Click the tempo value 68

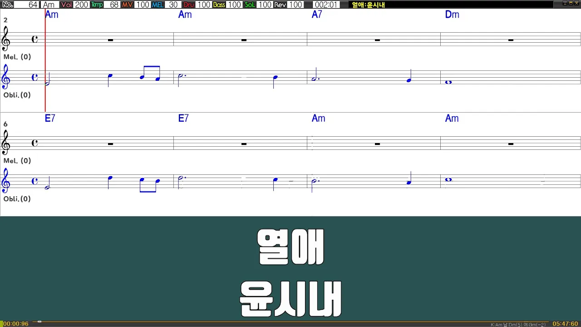[x=112, y=5]
